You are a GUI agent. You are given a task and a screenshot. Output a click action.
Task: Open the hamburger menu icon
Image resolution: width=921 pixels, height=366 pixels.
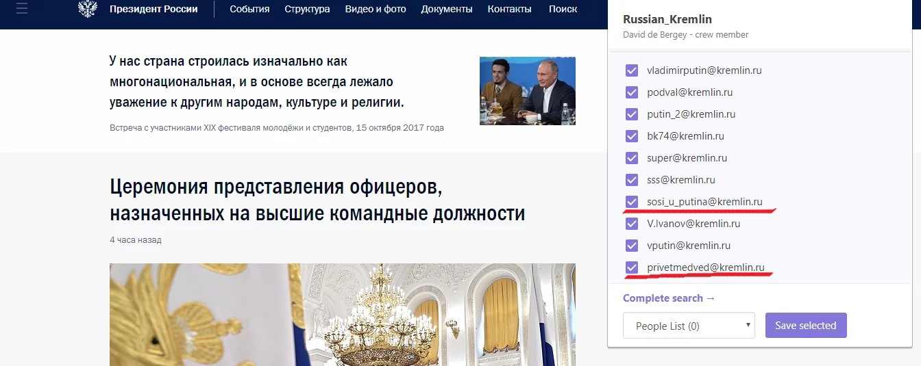point(22,9)
